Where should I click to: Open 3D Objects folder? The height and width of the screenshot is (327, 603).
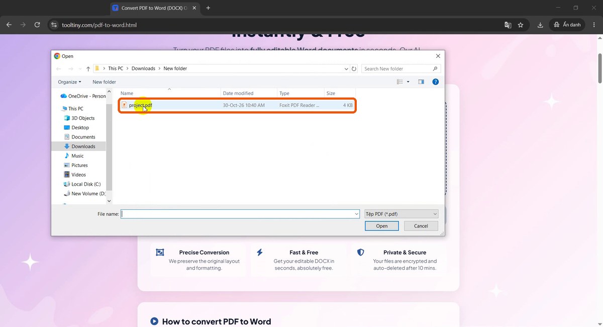click(79, 118)
